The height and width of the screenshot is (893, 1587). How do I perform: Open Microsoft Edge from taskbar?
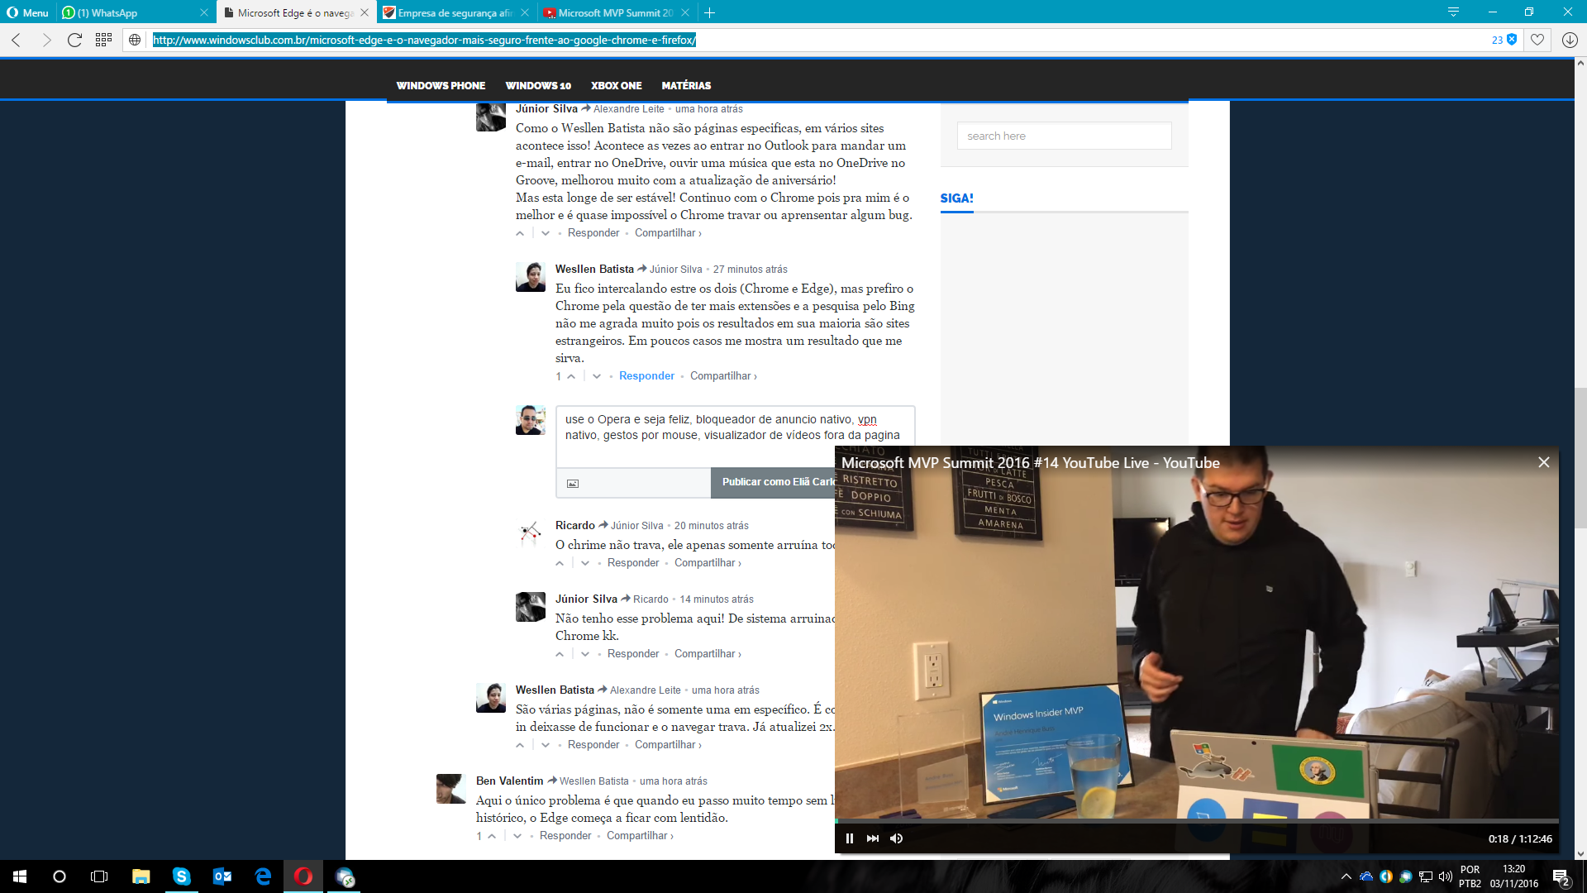coord(263,876)
